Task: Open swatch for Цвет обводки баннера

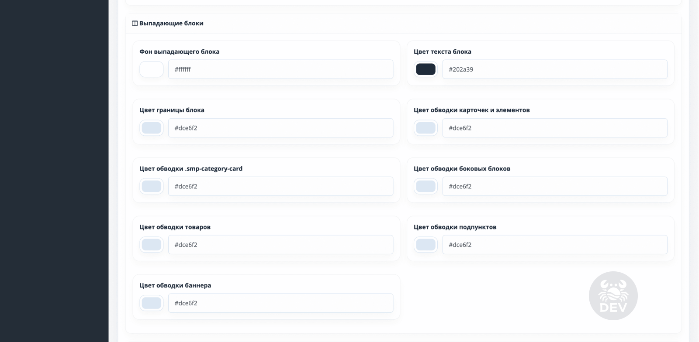Action: click(152, 303)
